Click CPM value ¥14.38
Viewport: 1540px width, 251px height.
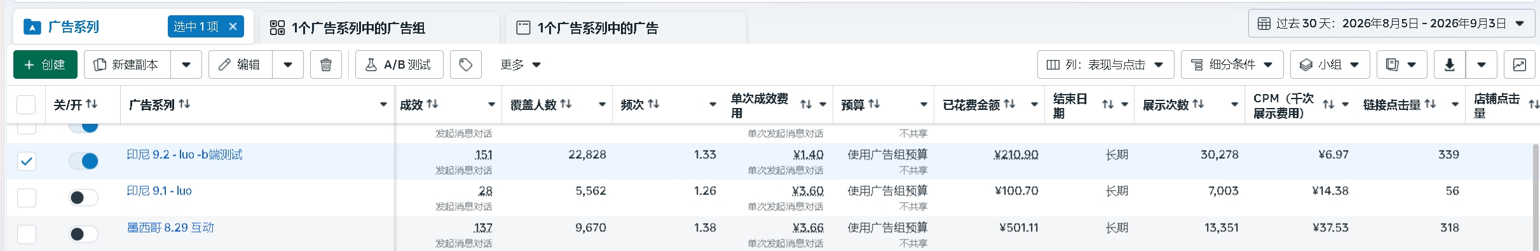tap(1330, 191)
